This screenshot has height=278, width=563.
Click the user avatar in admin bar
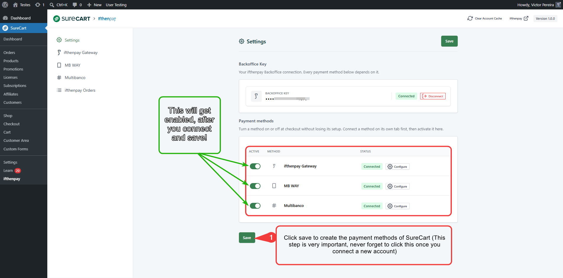[558, 5]
